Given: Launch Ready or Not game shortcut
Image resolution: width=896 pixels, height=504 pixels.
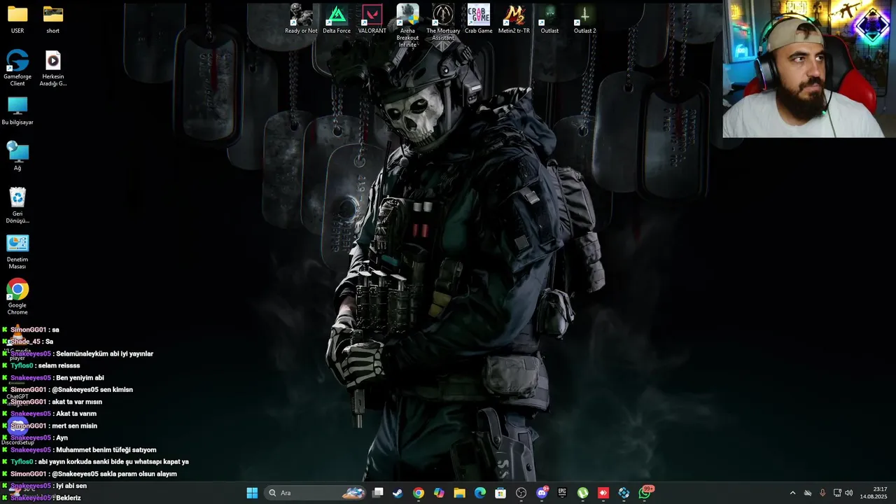Looking at the screenshot, I should click(x=301, y=19).
